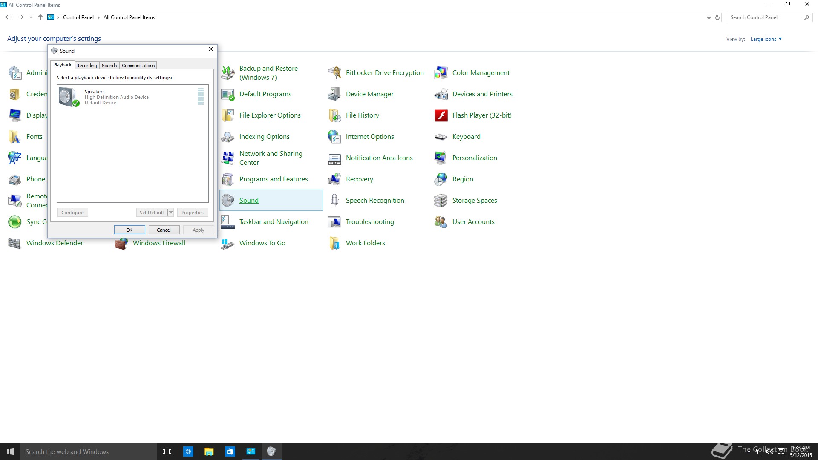Screen dimensions: 818x460
Task: Open the Windows Start menu
Action: click(10, 451)
